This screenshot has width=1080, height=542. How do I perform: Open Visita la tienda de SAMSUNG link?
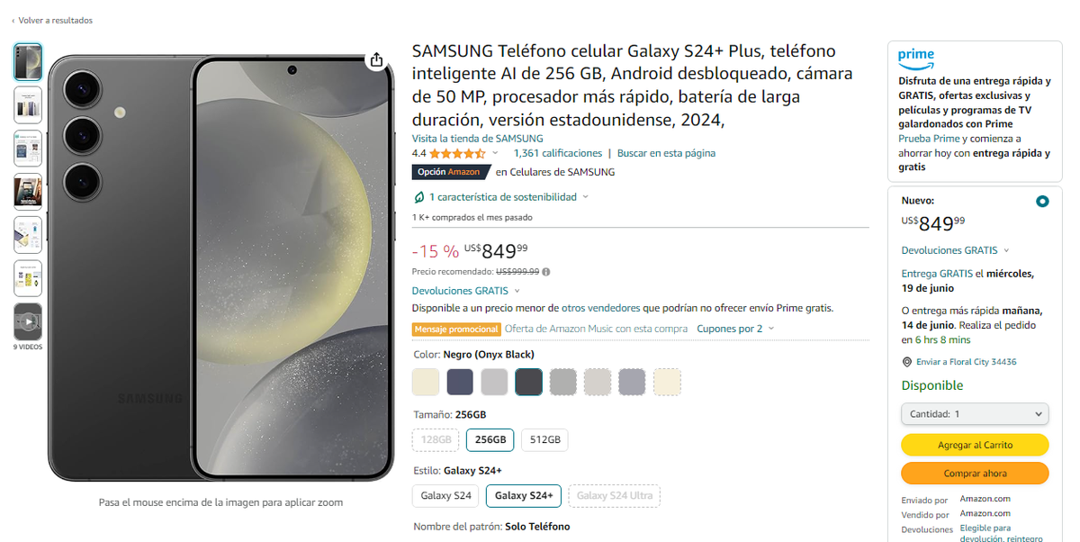(x=478, y=139)
